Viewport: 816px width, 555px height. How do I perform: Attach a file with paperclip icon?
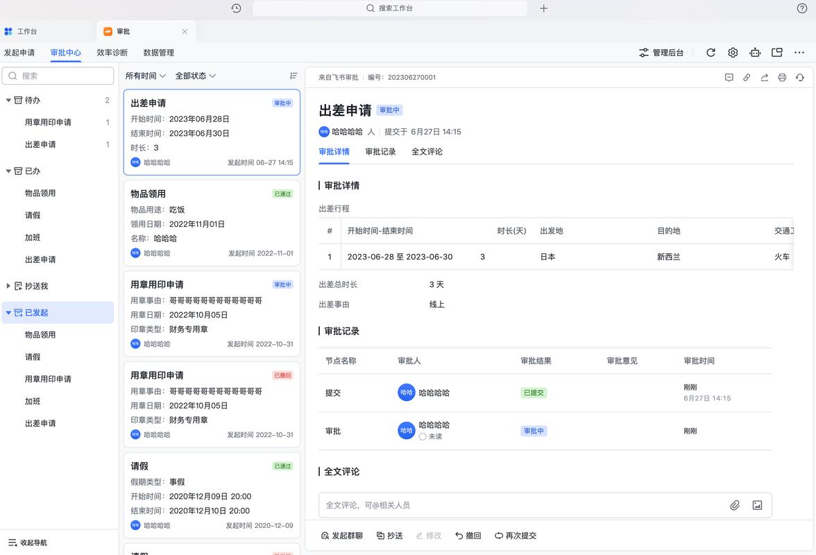[x=735, y=505]
